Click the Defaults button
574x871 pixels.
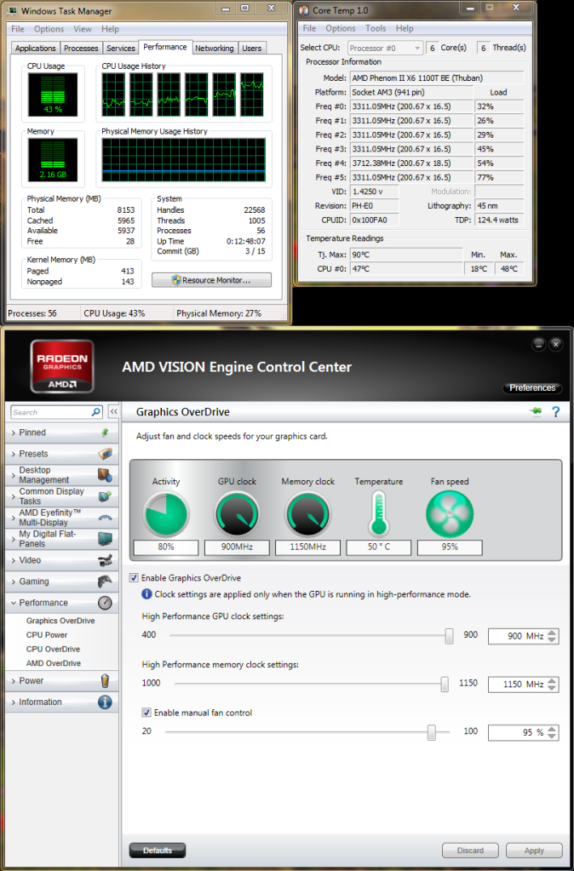(x=158, y=851)
